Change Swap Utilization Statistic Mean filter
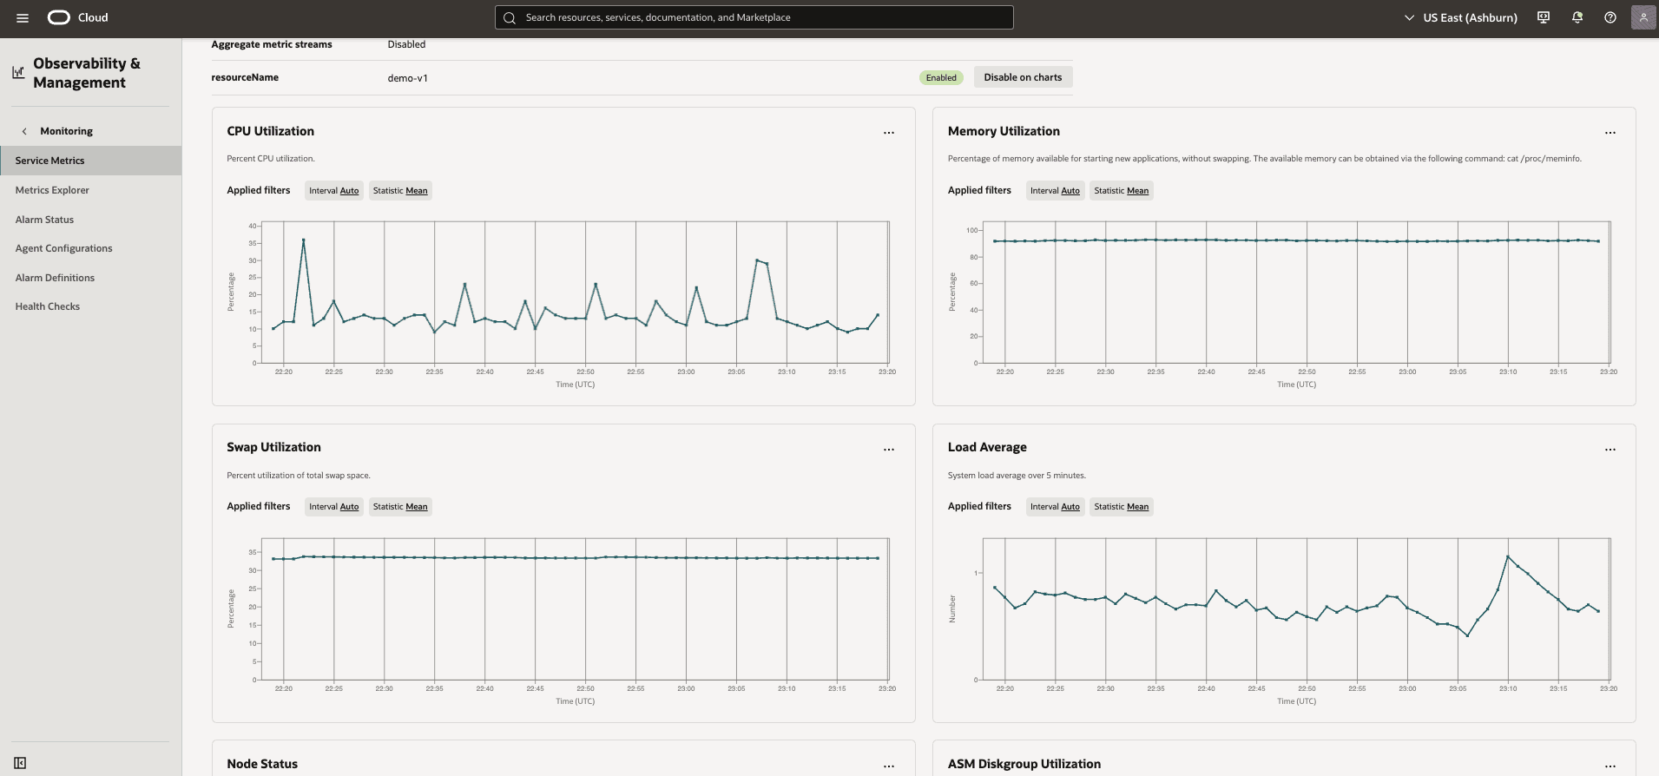Image resolution: width=1659 pixels, height=776 pixels. point(400,507)
